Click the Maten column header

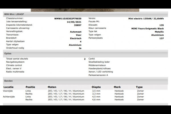coord(52,87)
